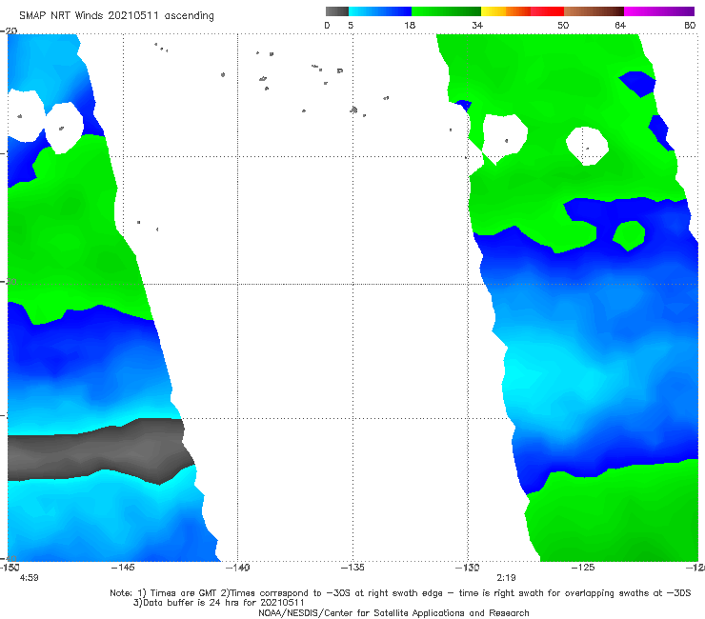705x619 pixels.
Task: Click the swath time label '2:19'
Action: (506, 578)
